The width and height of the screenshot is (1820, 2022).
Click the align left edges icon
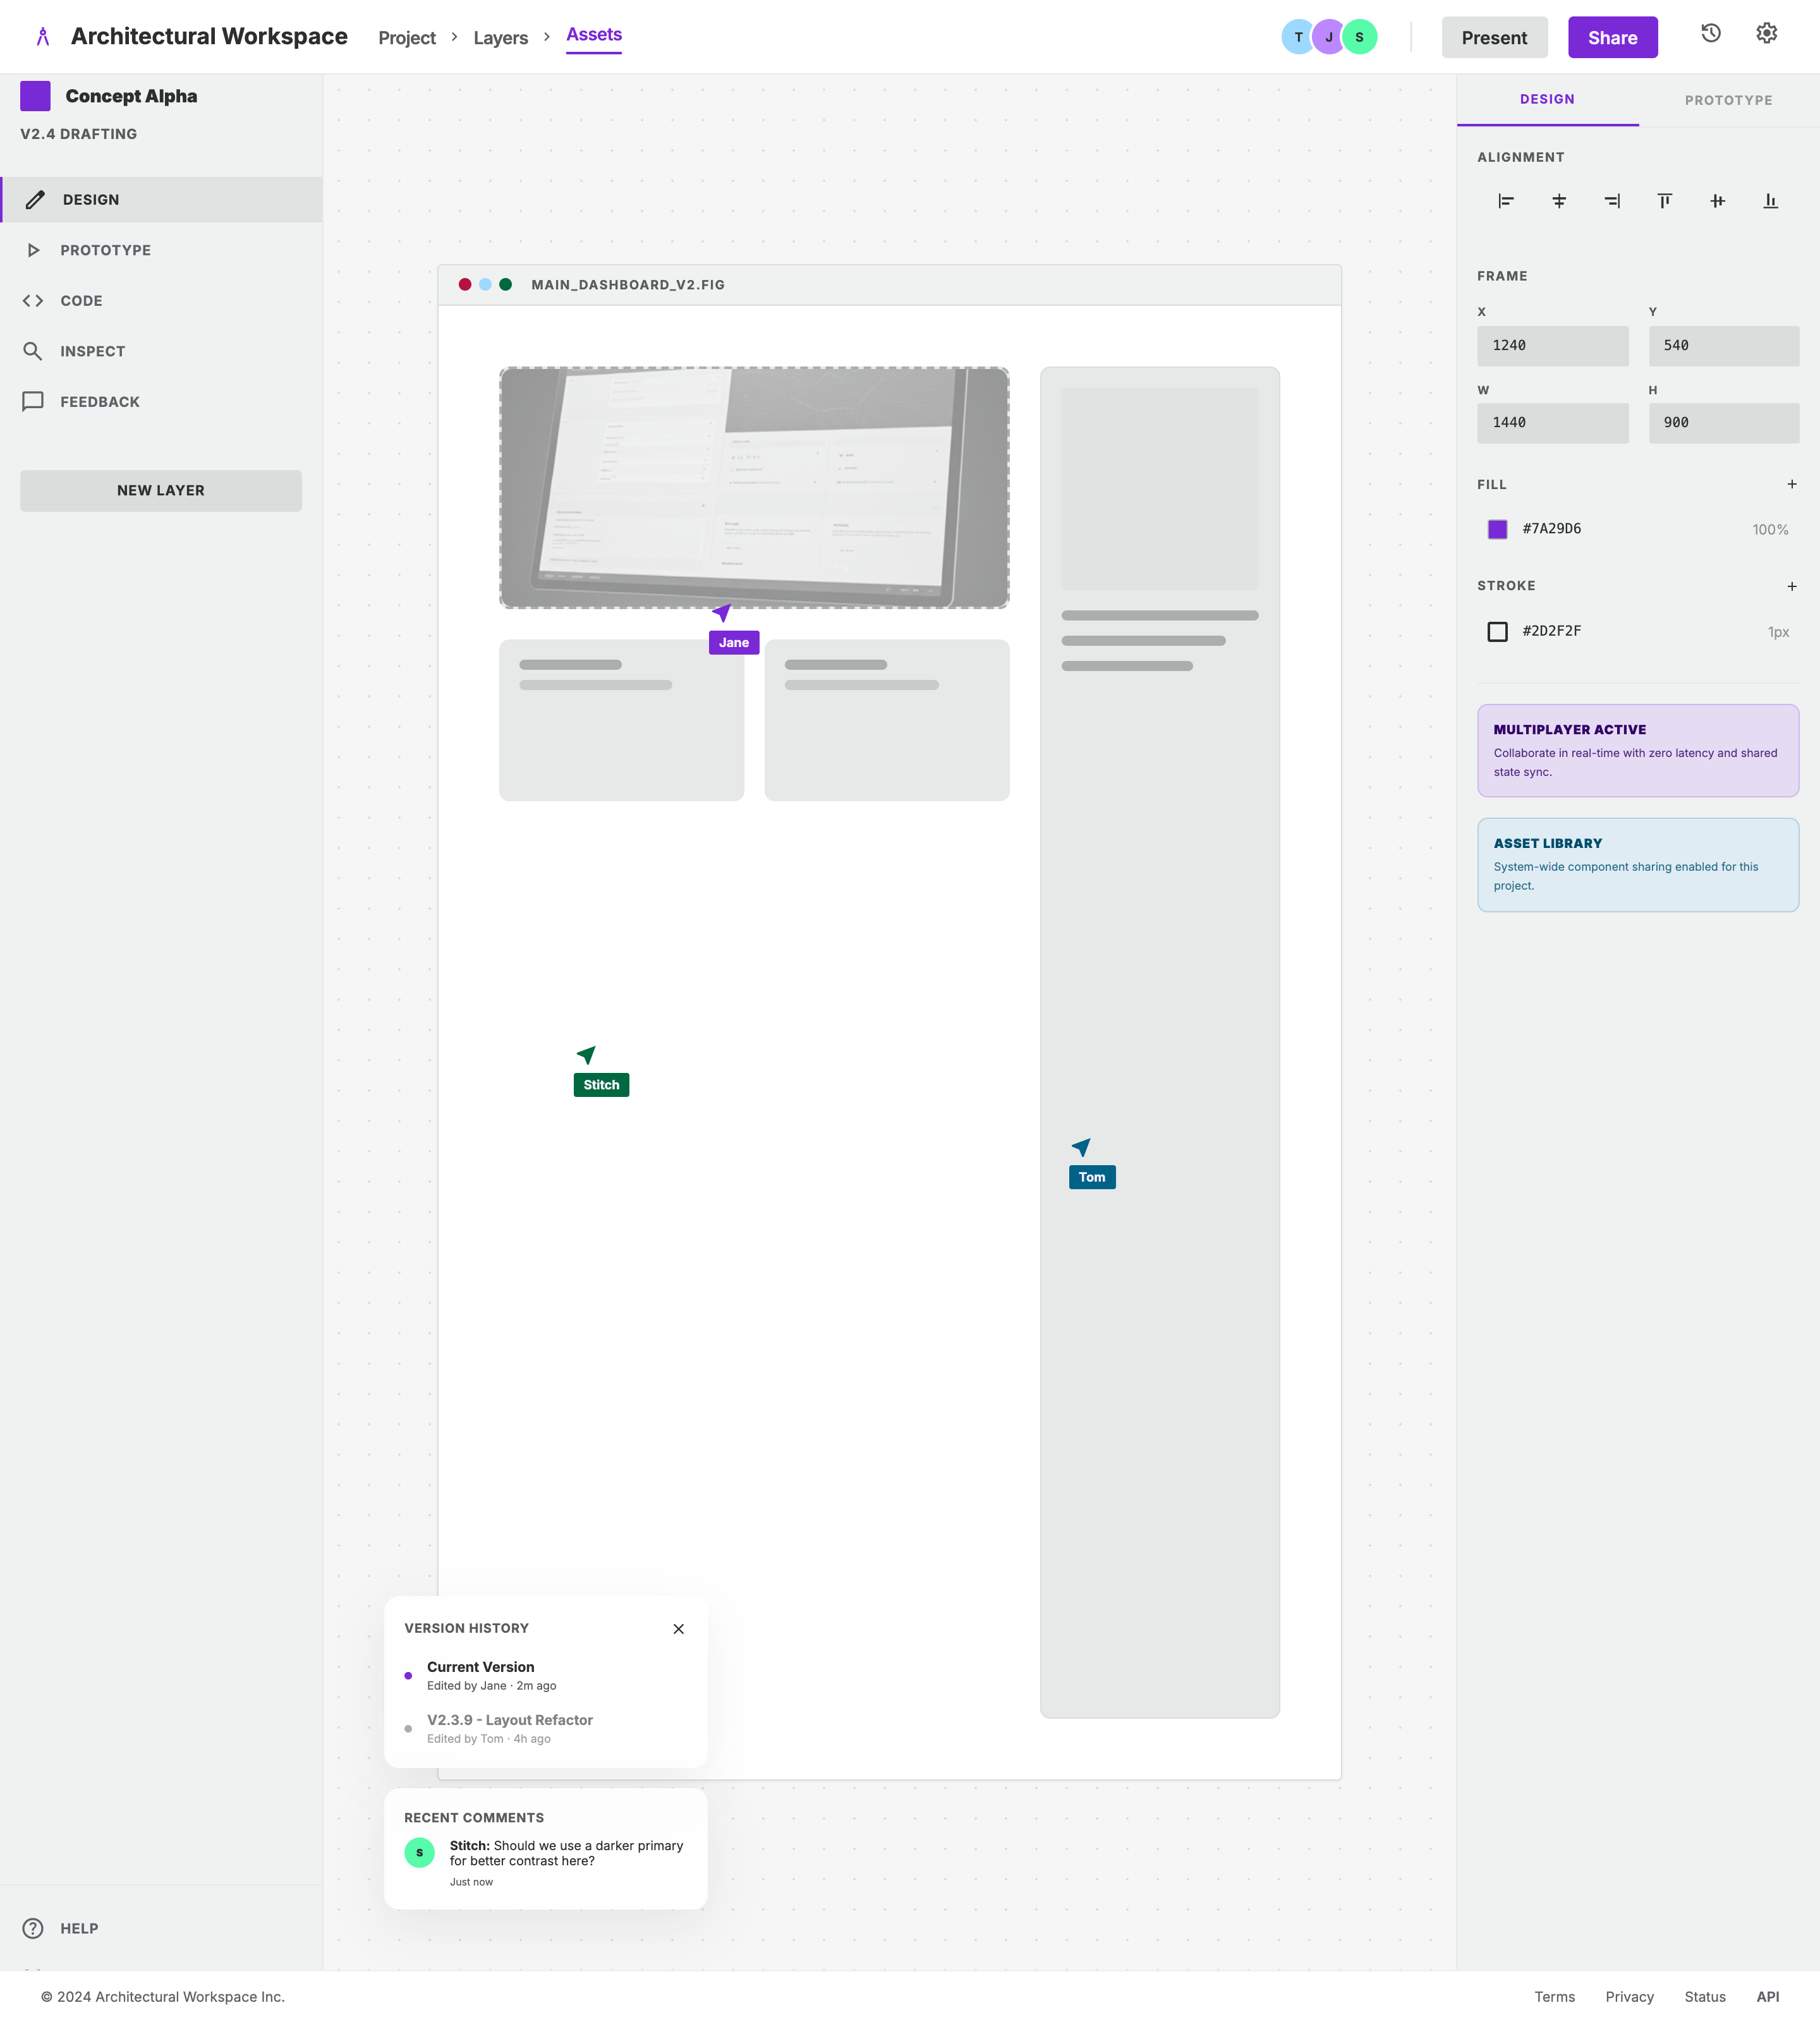pyautogui.click(x=1505, y=201)
